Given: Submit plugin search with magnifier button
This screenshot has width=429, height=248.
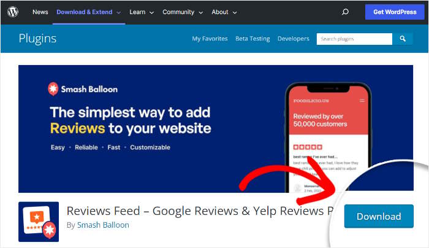Looking at the screenshot, I should click(x=403, y=39).
